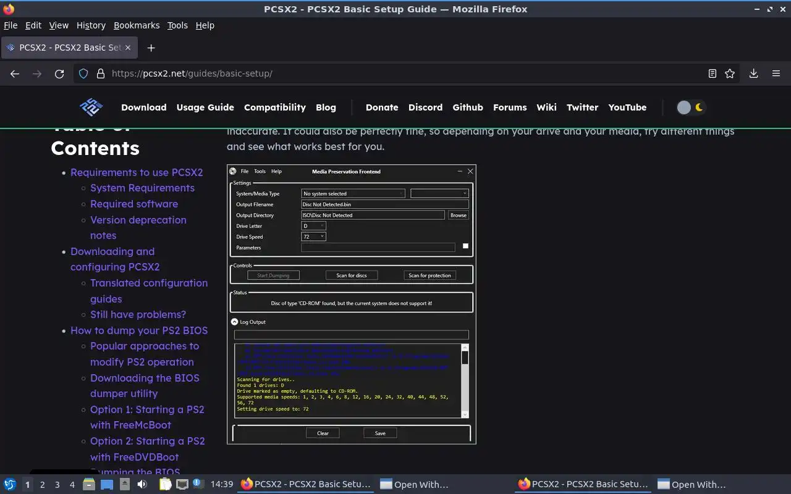Jump to Requirements to use PCSX2

click(137, 172)
